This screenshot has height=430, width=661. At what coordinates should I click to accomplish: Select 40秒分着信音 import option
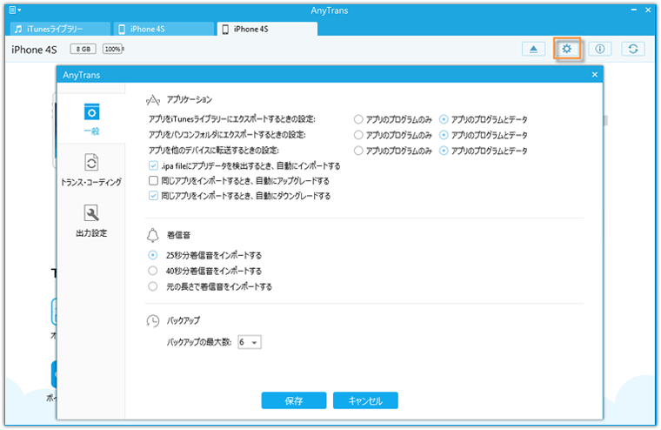click(x=152, y=271)
